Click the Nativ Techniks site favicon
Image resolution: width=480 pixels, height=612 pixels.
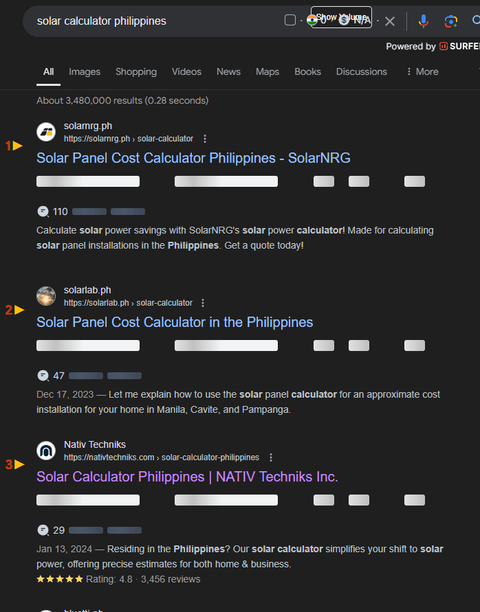pyautogui.click(x=45, y=451)
